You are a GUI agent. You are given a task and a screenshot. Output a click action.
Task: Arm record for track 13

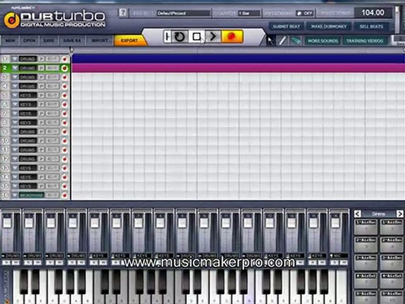[65, 168]
